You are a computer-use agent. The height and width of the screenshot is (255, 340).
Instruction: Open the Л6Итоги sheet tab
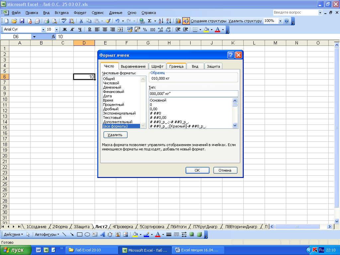pos(178,226)
